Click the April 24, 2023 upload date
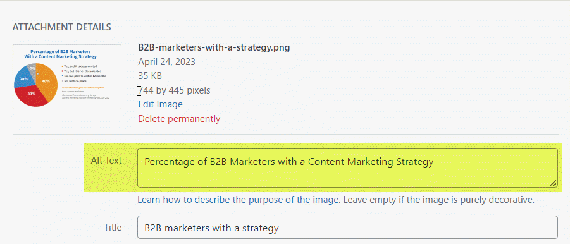This screenshot has width=570, height=244. coord(167,62)
